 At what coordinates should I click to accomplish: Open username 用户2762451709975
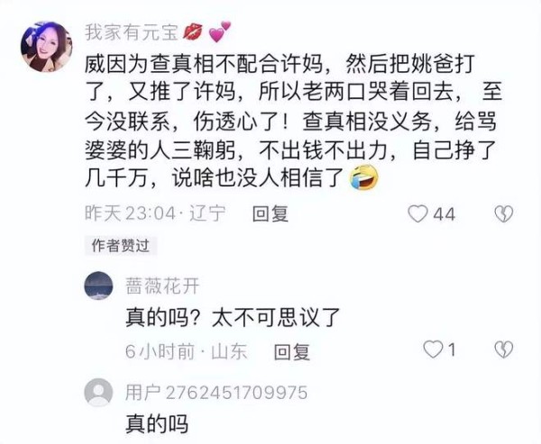coord(216,393)
